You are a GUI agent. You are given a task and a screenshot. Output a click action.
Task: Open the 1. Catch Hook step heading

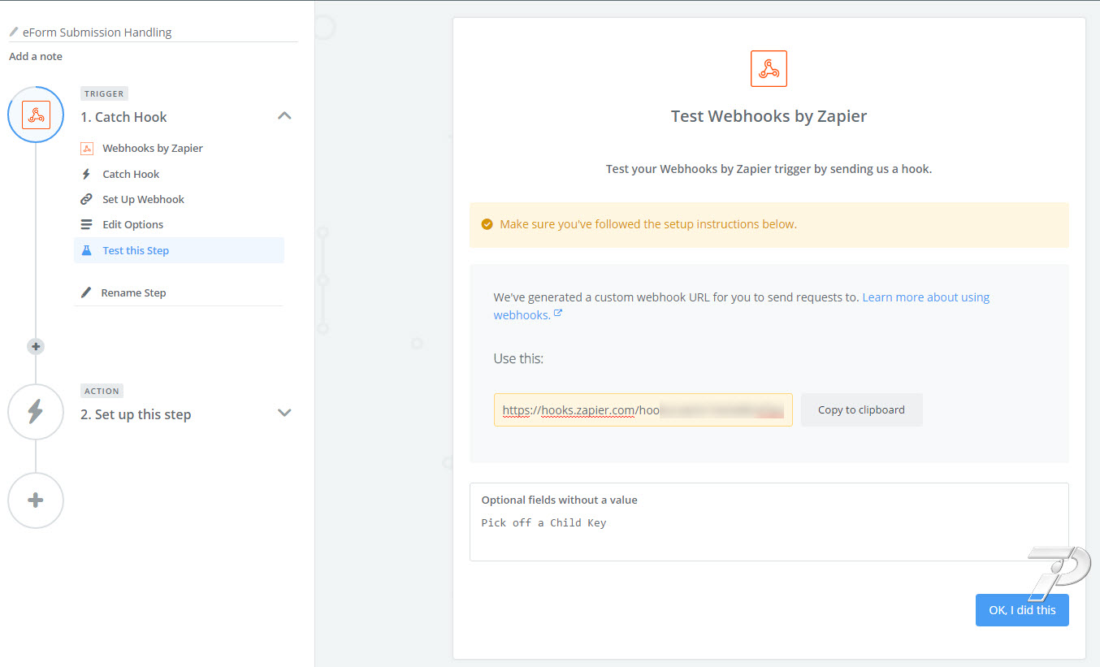(123, 117)
